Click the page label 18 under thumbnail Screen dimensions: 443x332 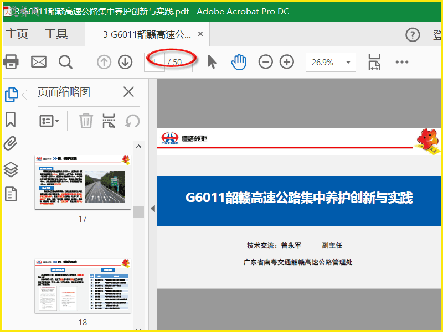(x=83, y=323)
